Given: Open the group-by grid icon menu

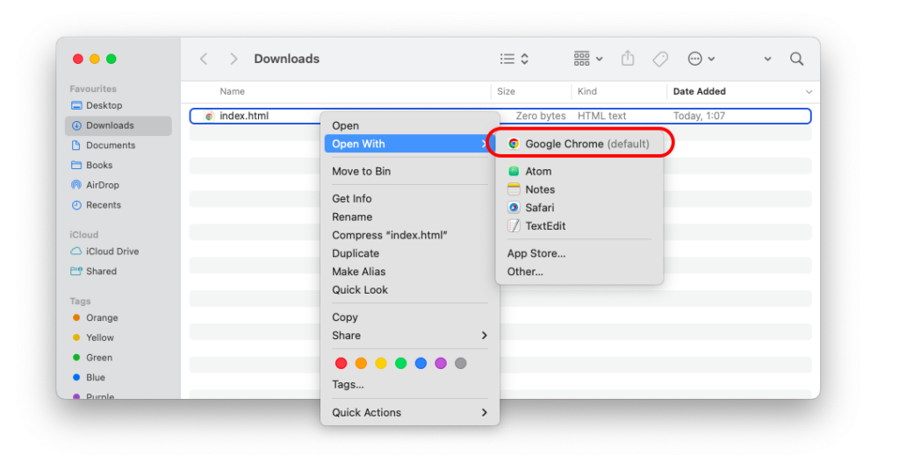Looking at the screenshot, I should 587,59.
